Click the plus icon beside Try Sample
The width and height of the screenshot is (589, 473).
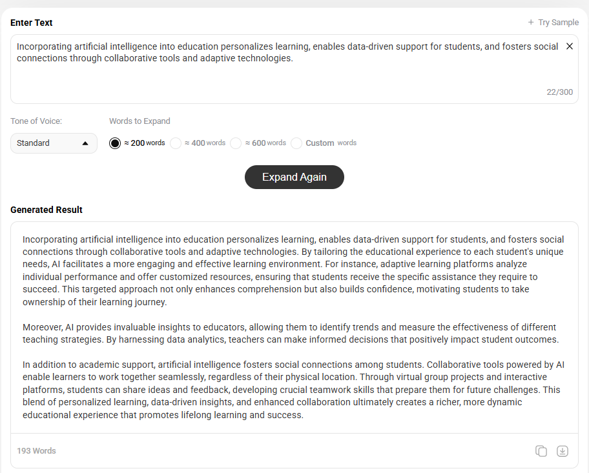[x=531, y=23]
